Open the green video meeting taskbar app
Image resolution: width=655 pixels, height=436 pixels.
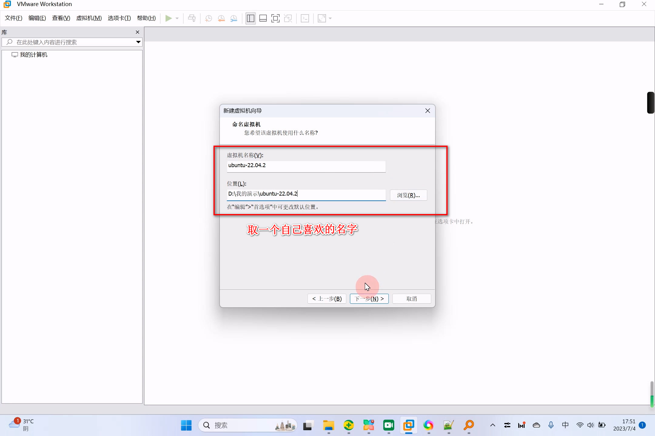coord(389,425)
